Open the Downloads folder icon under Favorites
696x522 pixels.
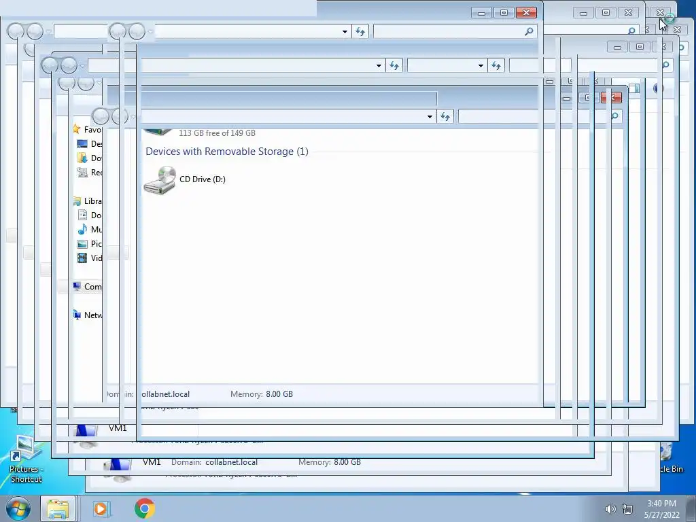(82, 158)
